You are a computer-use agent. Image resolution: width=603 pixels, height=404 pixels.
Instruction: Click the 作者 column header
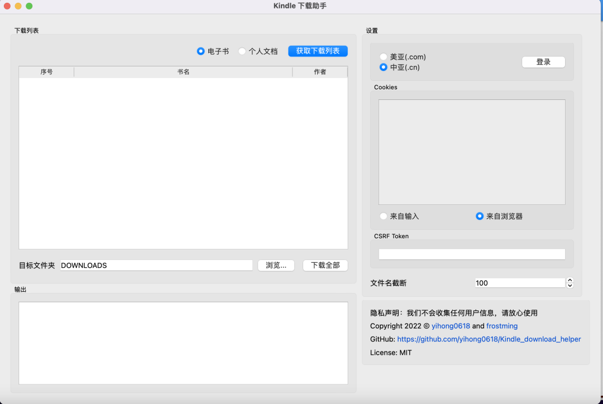(320, 72)
